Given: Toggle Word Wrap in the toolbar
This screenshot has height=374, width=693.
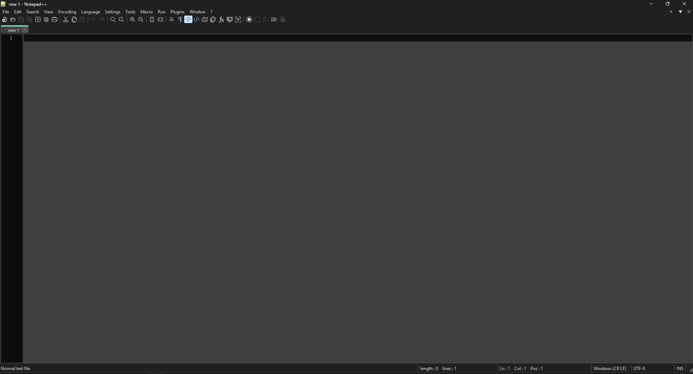Looking at the screenshot, I should [x=172, y=20].
